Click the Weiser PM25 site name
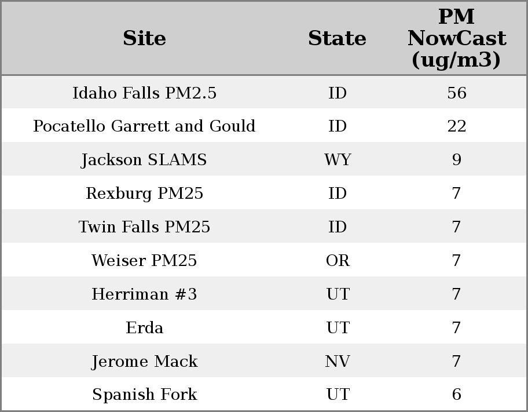This screenshot has width=528, height=412. click(144, 261)
